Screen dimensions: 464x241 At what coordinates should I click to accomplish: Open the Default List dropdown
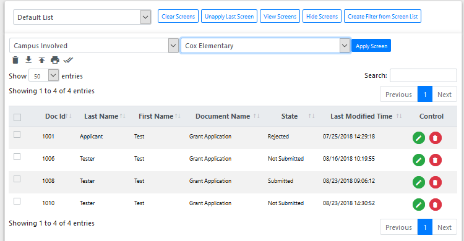[x=82, y=17]
